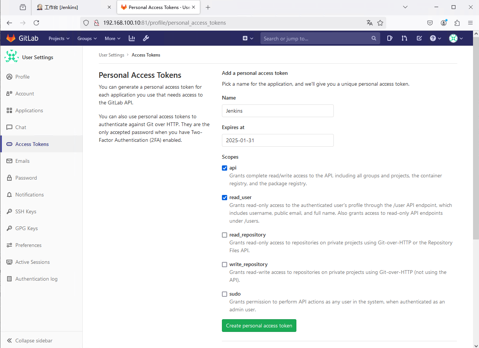Image resolution: width=479 pixels, height=348 pixels.
Task: Click the User Settings breadcrumb link
Action: (112, 55)
